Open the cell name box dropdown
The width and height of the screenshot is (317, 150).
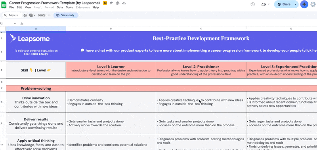[x=15, y=24]
